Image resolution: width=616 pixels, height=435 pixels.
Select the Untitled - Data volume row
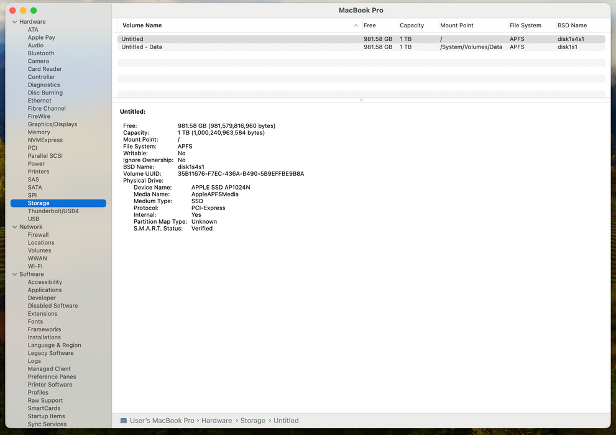pos(361,47)
